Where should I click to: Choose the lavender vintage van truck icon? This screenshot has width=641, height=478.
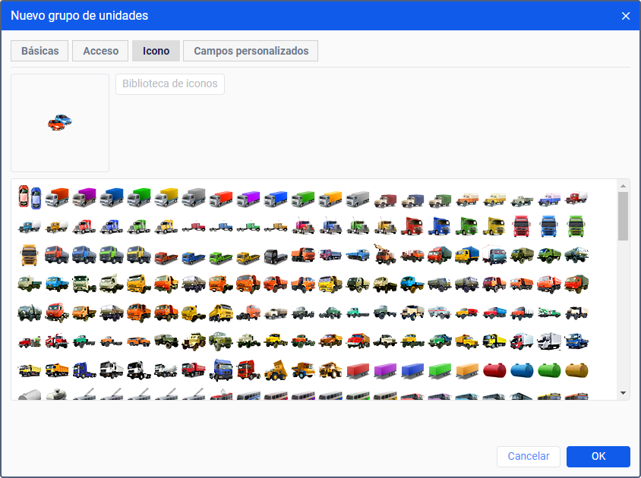pyautogui.click(x=549, y=200)
